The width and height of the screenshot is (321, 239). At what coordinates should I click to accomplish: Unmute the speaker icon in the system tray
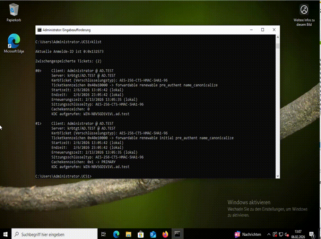[x=286, y=234]
